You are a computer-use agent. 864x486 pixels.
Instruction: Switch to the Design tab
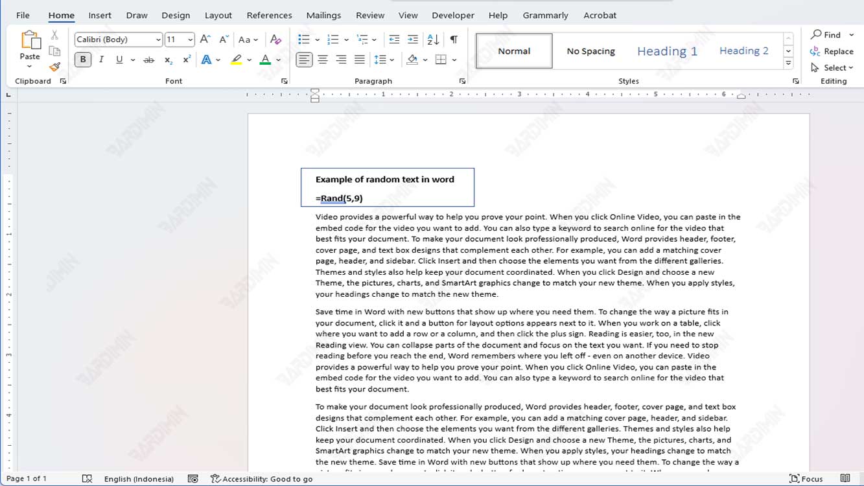point(176,15)
